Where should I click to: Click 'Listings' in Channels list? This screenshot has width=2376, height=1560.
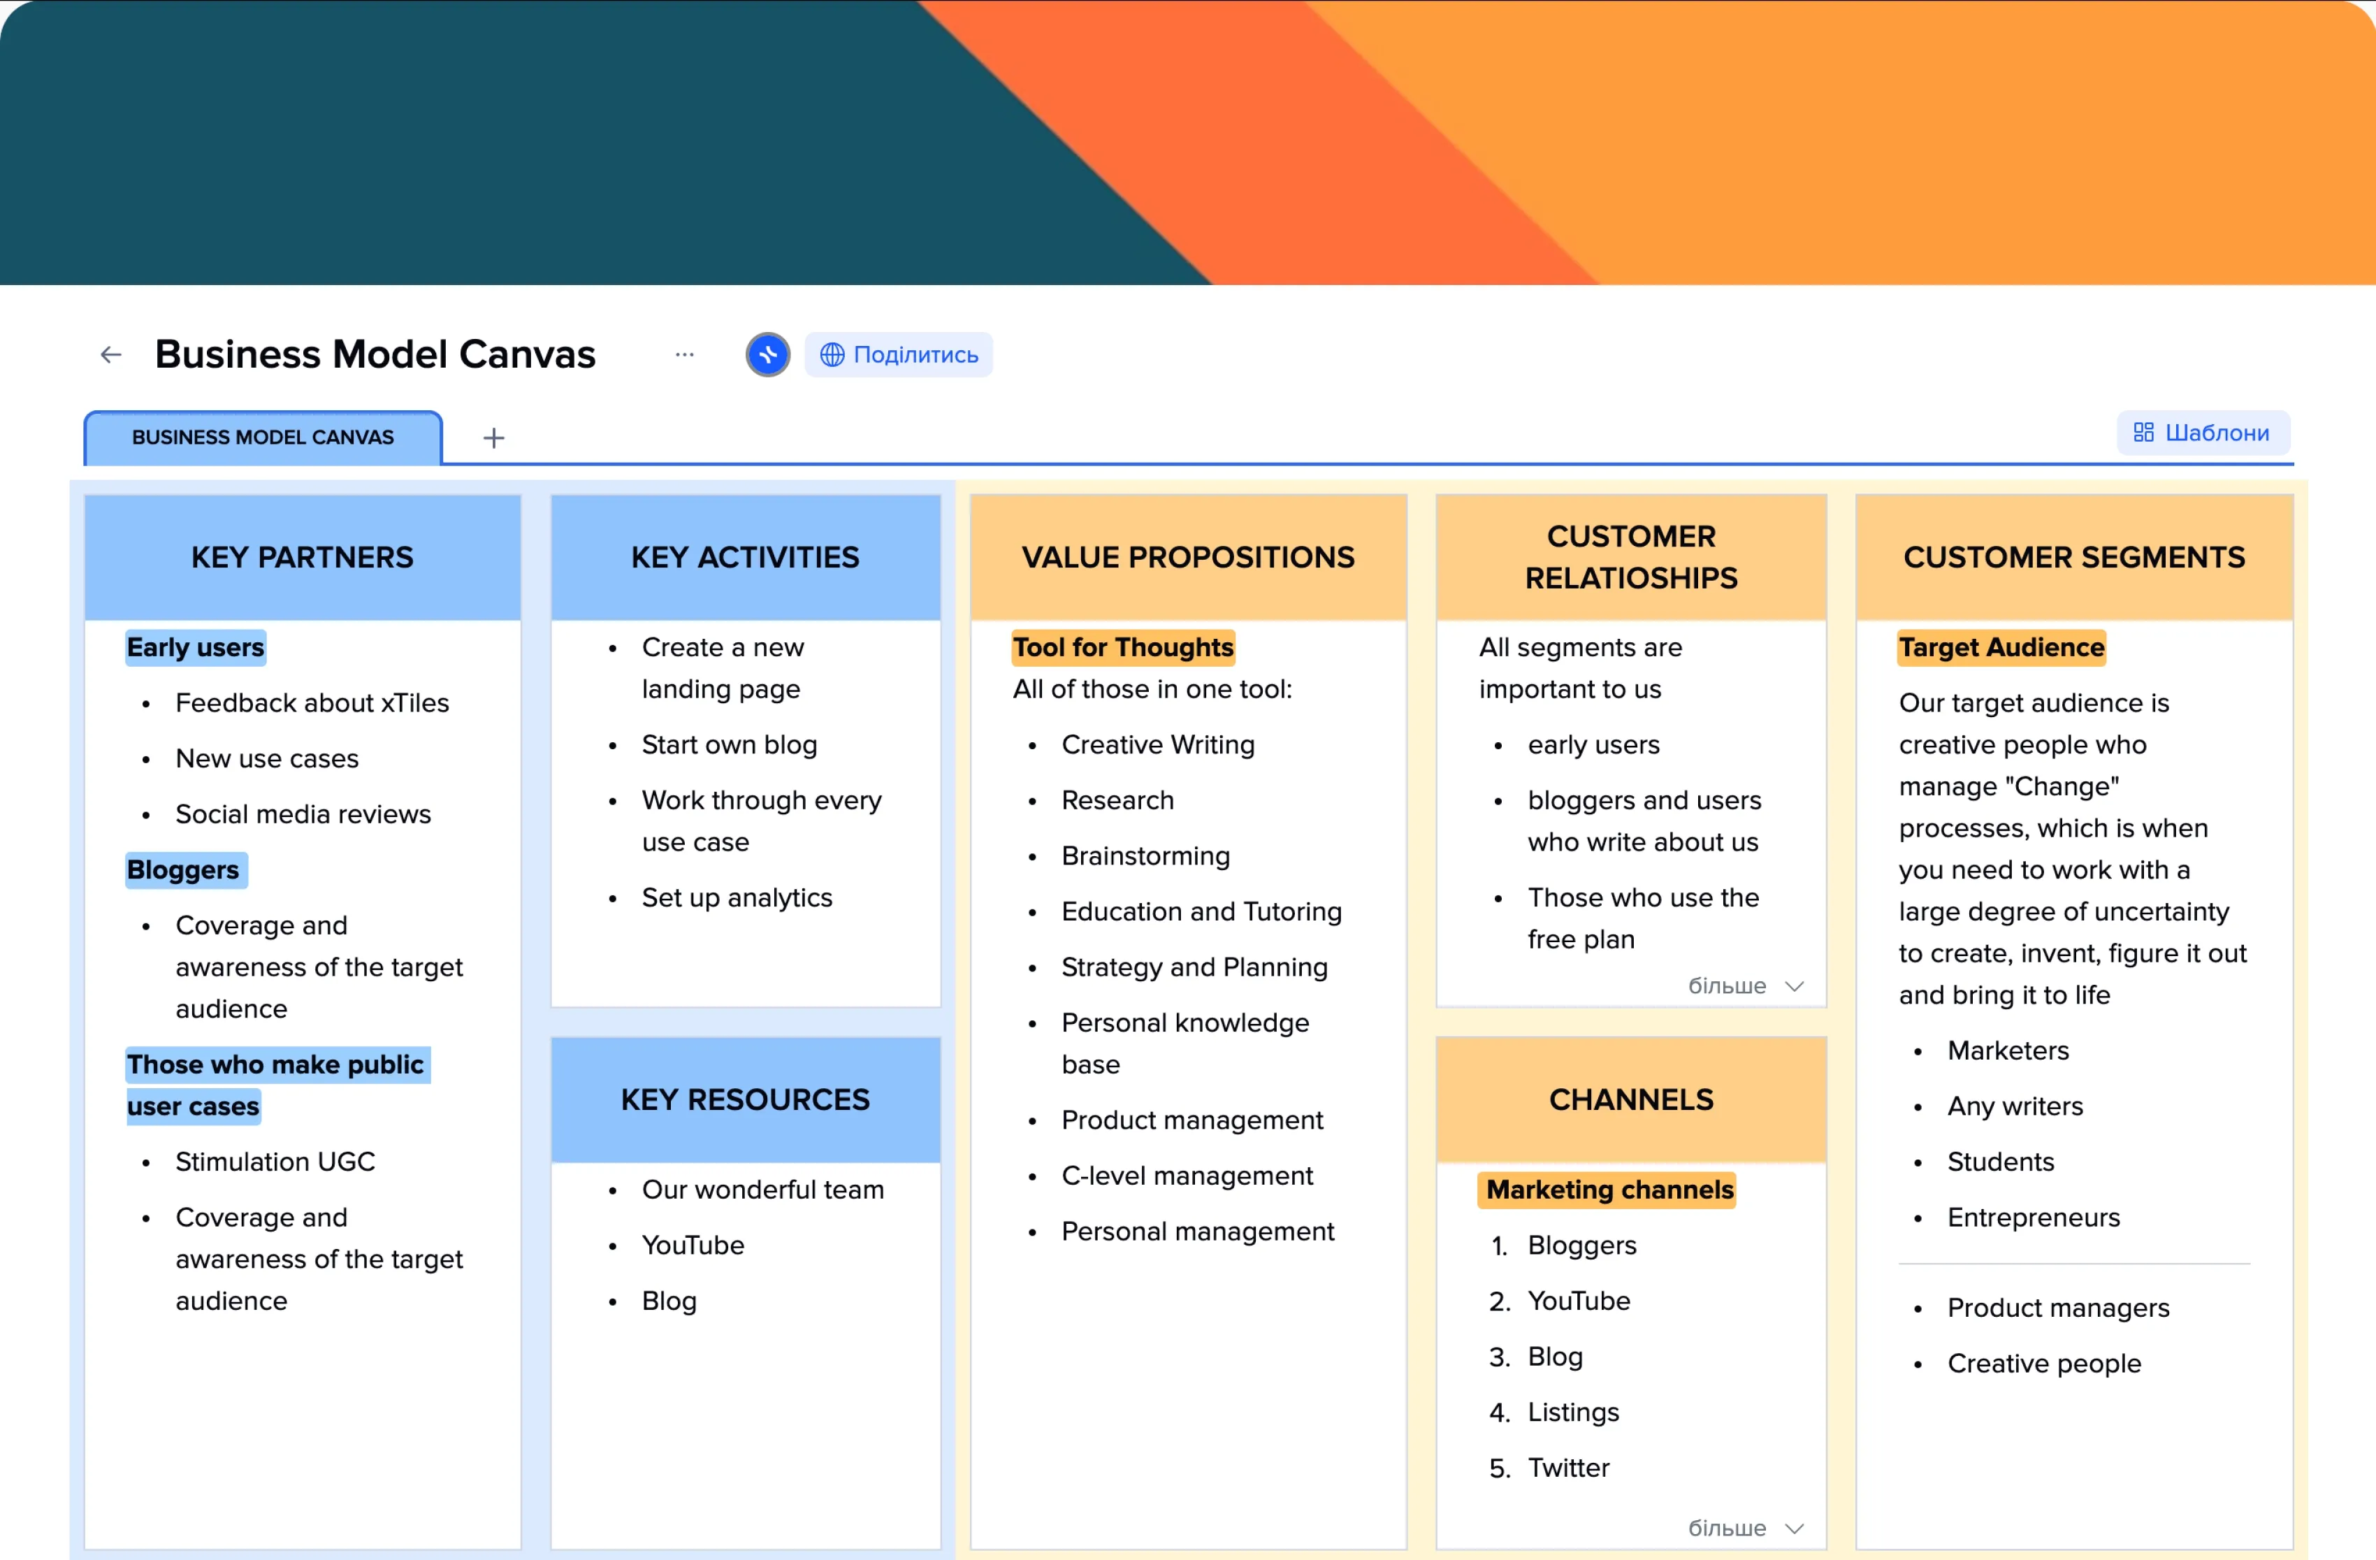point(1573,1413)
